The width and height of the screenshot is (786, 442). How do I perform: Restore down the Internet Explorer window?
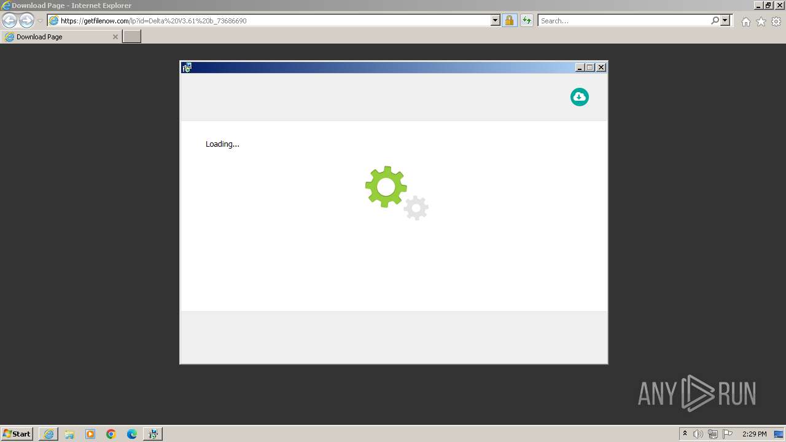coord(769,6)
